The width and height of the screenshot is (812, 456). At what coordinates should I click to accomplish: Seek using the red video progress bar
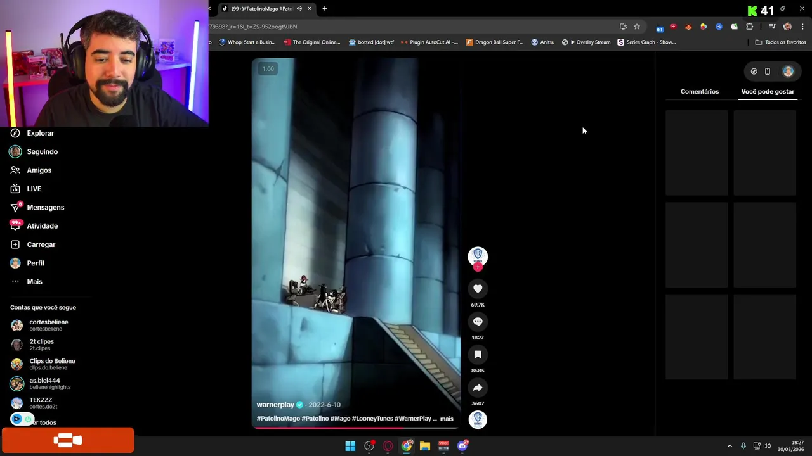[x=356, y=427]
